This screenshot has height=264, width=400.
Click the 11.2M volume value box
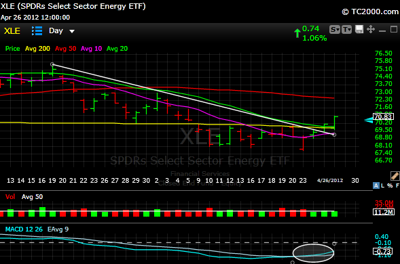[384, 212]
